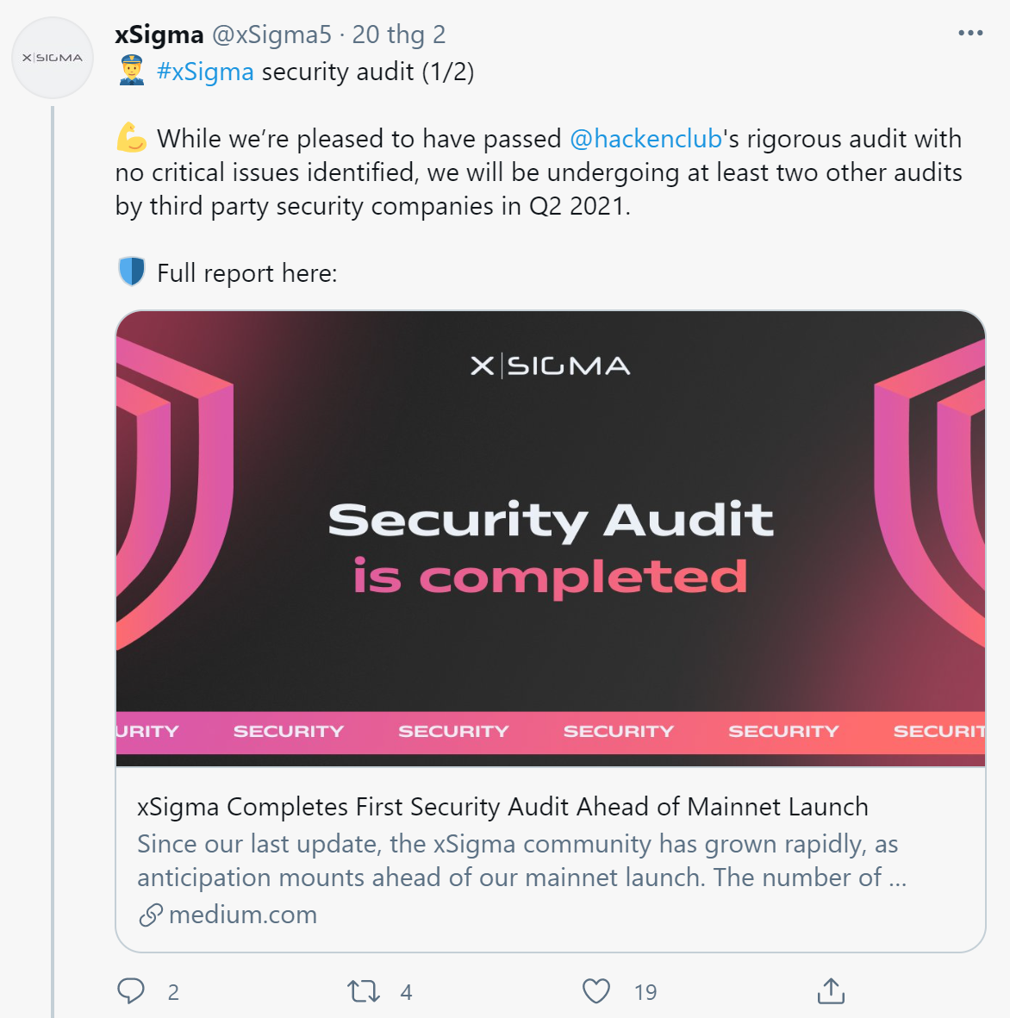
Task: Click the chain link icon beside medium.com
Action: click(151, 915)
